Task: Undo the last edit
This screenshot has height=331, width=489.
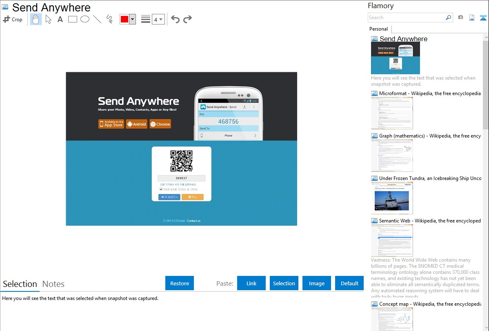Action: [175, 19]
